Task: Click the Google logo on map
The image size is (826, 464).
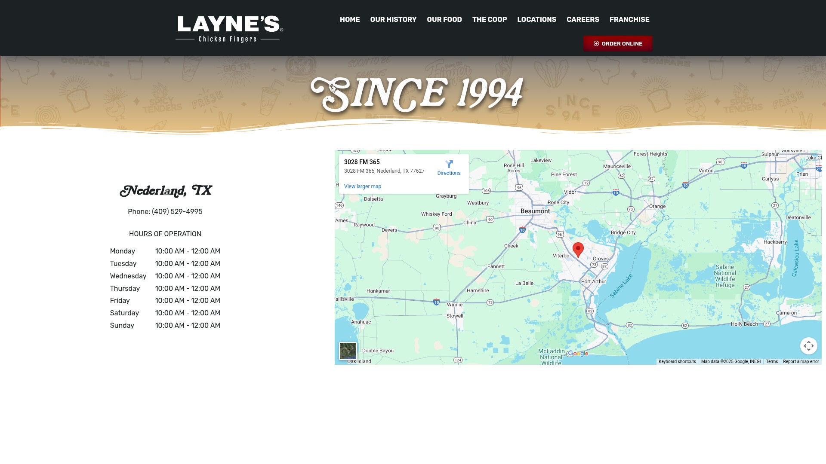Action: tap(578, 354)
